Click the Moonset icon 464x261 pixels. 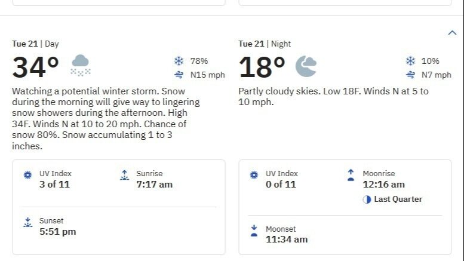click(x=254, y=231)
